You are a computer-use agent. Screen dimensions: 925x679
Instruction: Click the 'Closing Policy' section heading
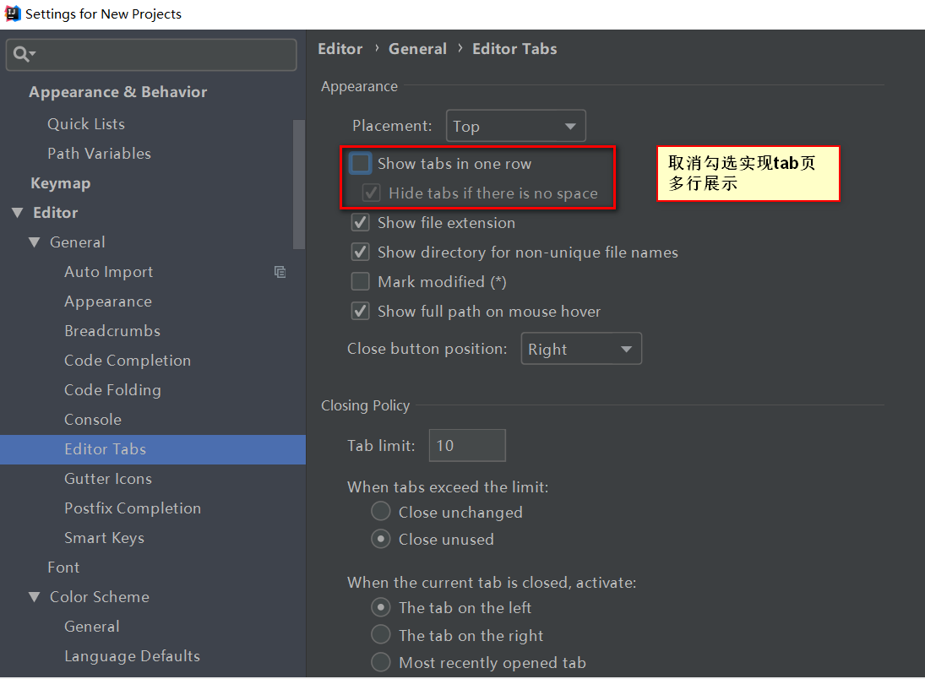[x=365, y=405]
